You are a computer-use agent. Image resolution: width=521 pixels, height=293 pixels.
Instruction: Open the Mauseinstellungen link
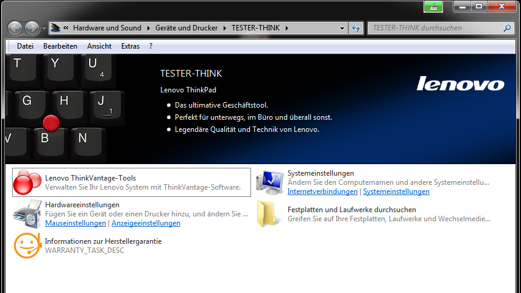pyautogui.click(x=76, y=223)
